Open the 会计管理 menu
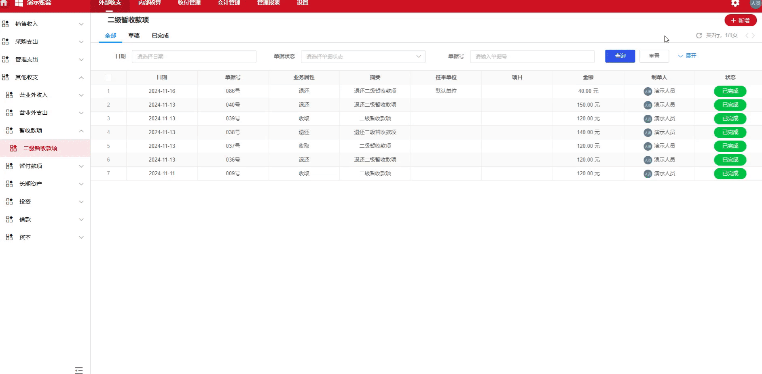 [228, 3]
